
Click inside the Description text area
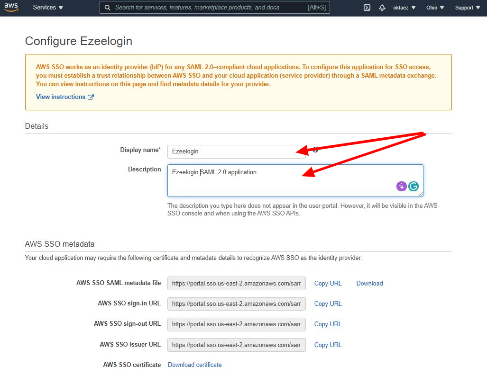pyautogui.click(x=295, y=180)
